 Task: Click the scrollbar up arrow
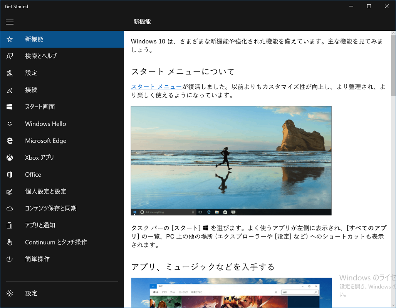pos(393,33)
